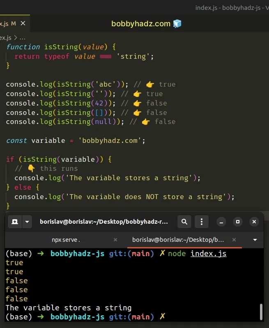
Task: Close the index.js editor tab
Action: click(x=23, y=23)
